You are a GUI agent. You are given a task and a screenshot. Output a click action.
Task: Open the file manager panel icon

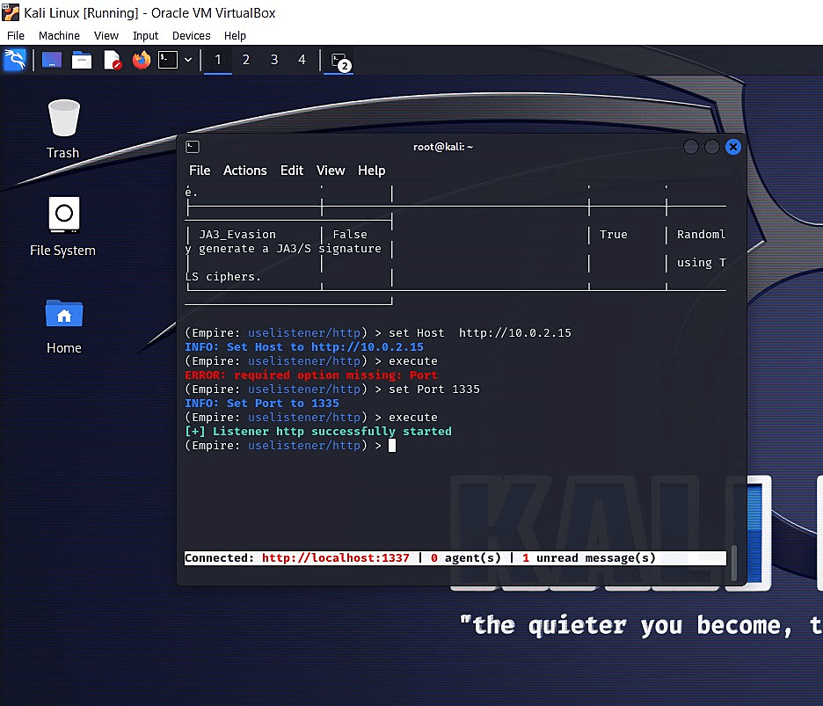click(82, 60)
